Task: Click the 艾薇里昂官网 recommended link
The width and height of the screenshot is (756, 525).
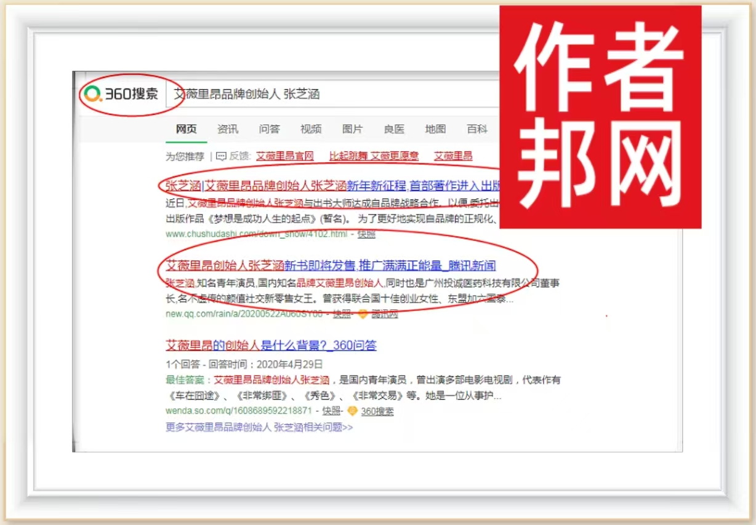Action: (285, 156)
